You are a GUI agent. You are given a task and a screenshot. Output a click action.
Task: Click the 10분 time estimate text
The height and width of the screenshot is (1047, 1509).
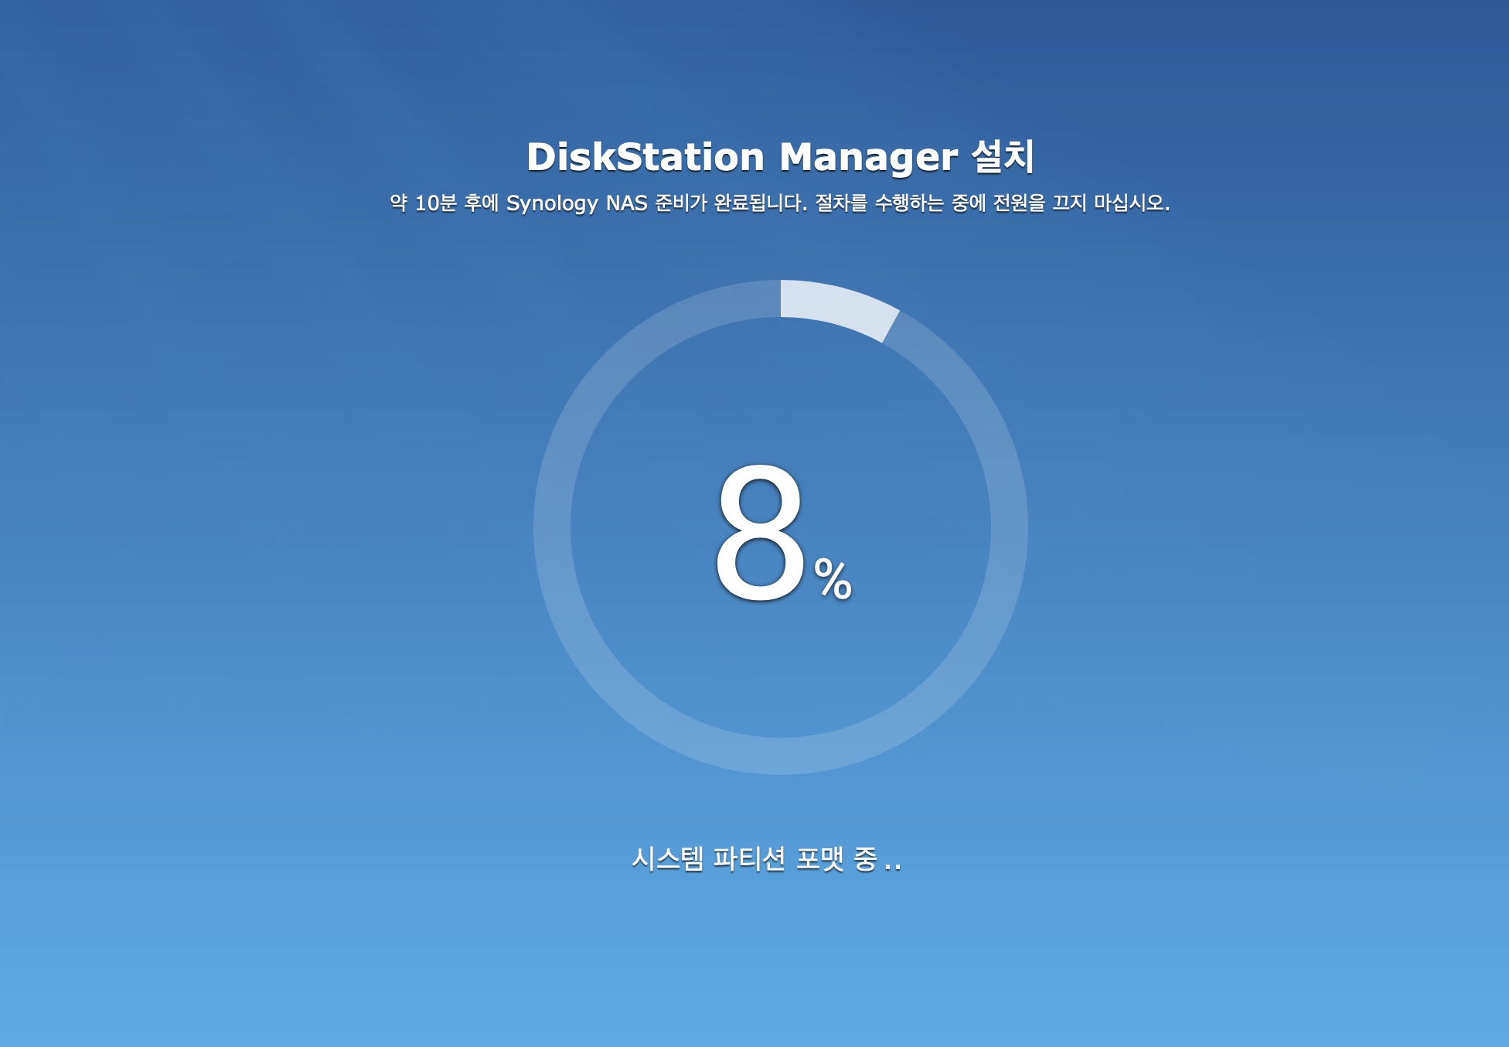[x=435, y=203]
